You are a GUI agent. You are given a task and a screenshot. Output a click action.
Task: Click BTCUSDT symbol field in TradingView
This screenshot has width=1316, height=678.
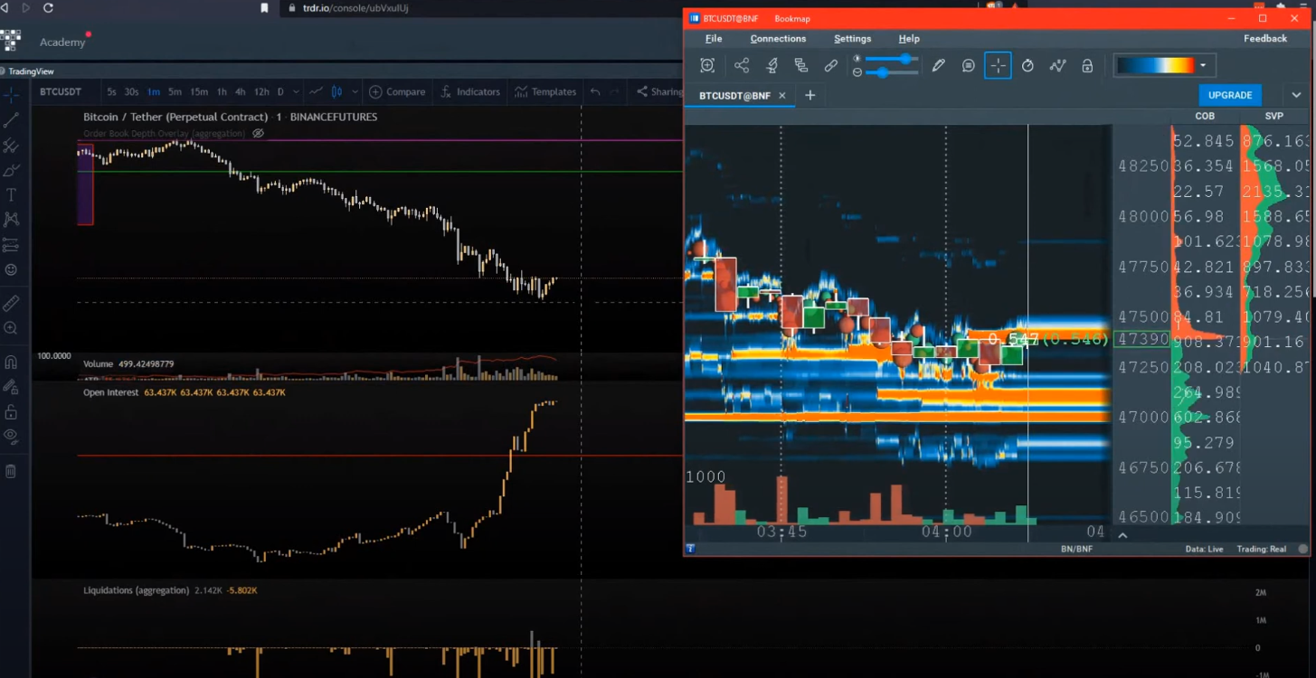click(x=61, y=91)
